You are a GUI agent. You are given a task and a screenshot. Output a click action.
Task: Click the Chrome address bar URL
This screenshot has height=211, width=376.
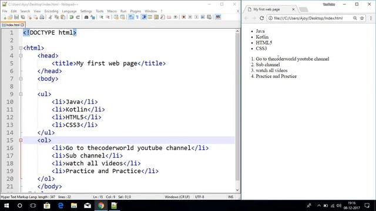[x=308, y=18]
